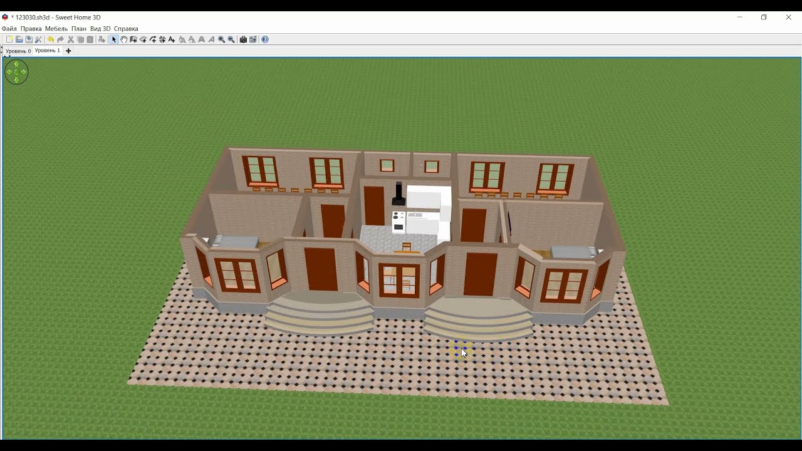The height and width of the screenshot is (451, 802).
Task: Zoom in with the magnifier icon
Action: (x=221, y=39)
